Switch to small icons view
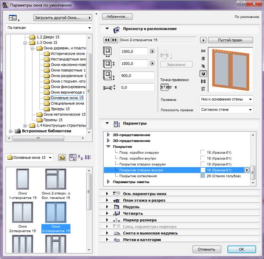The image size is (264, 259). point(80,157)
